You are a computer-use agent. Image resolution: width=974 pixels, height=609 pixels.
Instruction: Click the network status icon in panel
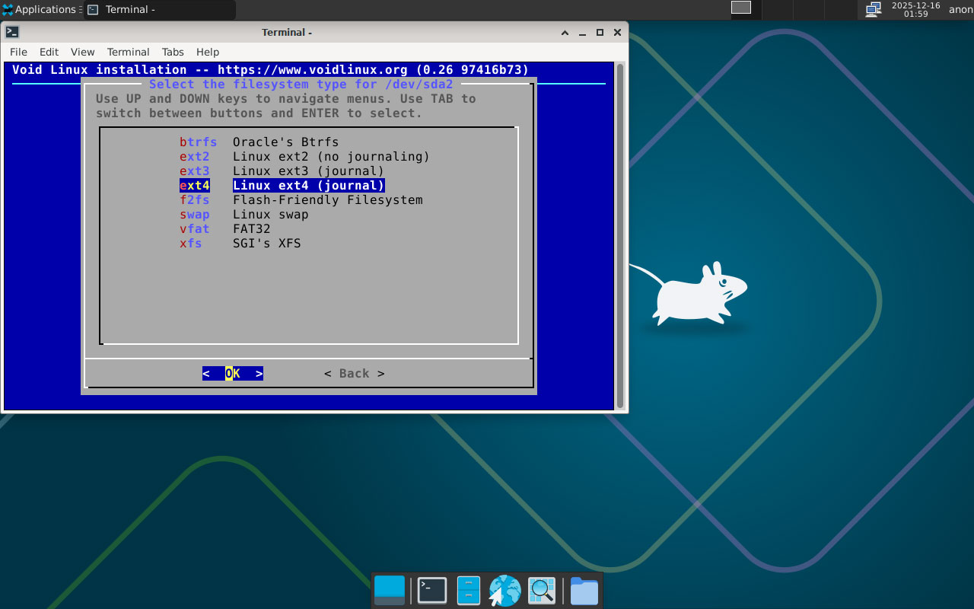873,10
